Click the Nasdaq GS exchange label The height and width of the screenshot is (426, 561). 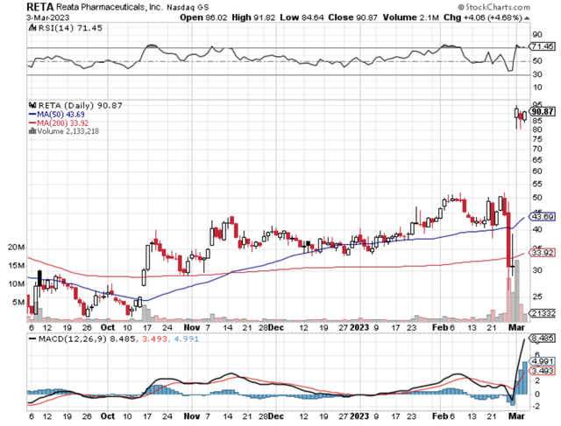pos(188,8)
